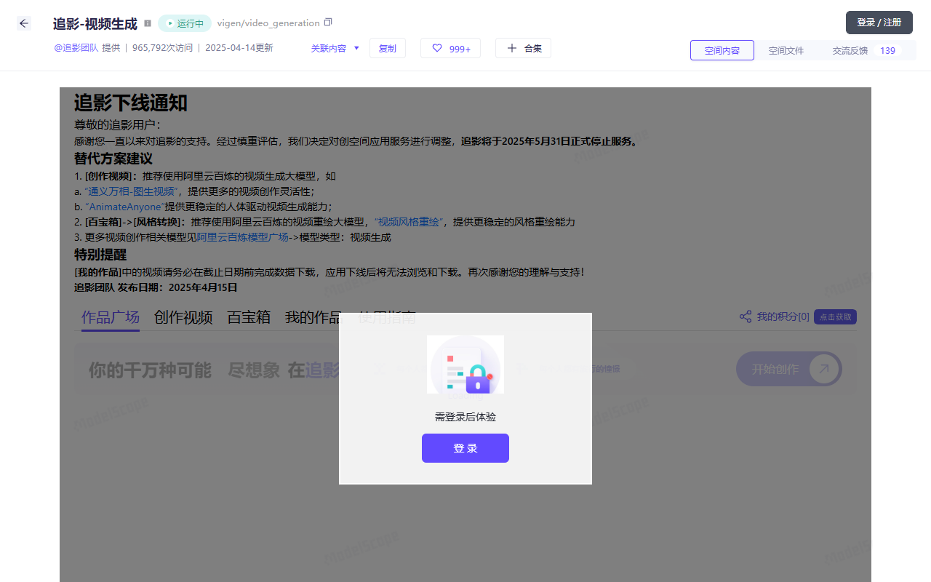Open the @追影团队 profile link
This screenshot has width=931, height=582.
[76, 48]
